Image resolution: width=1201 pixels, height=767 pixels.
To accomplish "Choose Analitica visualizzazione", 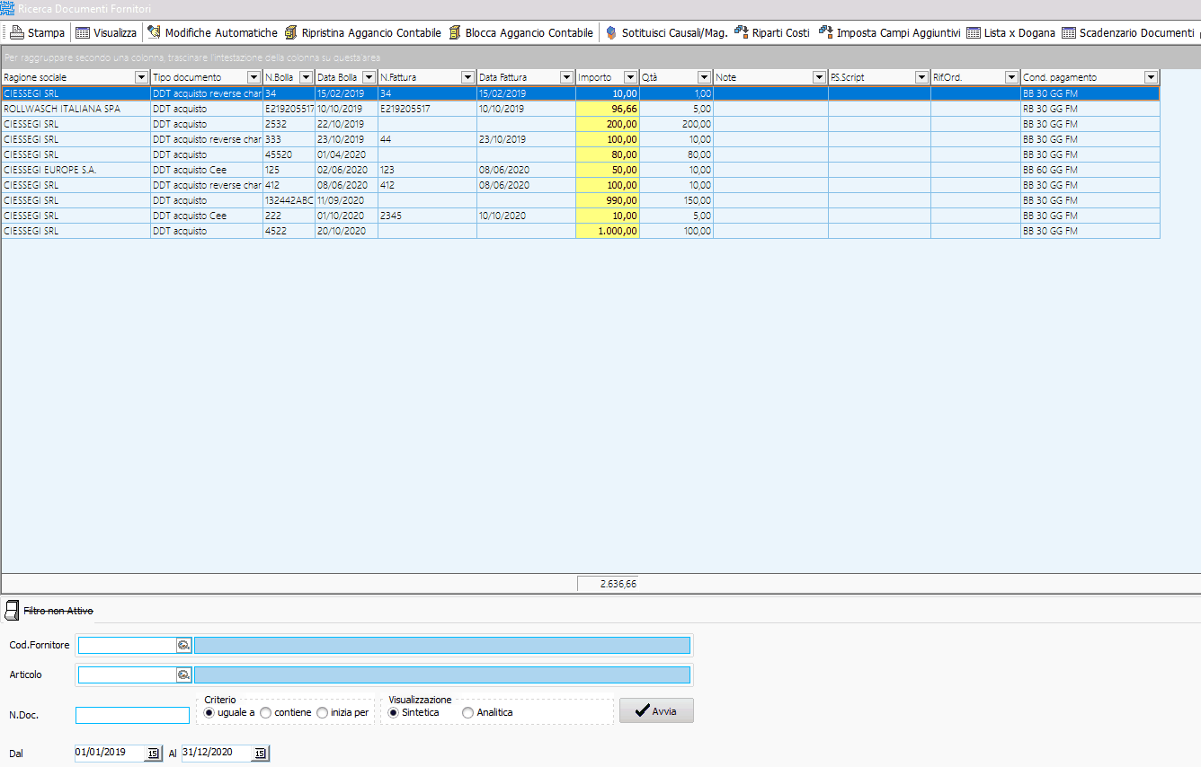I will (x=467, y=712).
